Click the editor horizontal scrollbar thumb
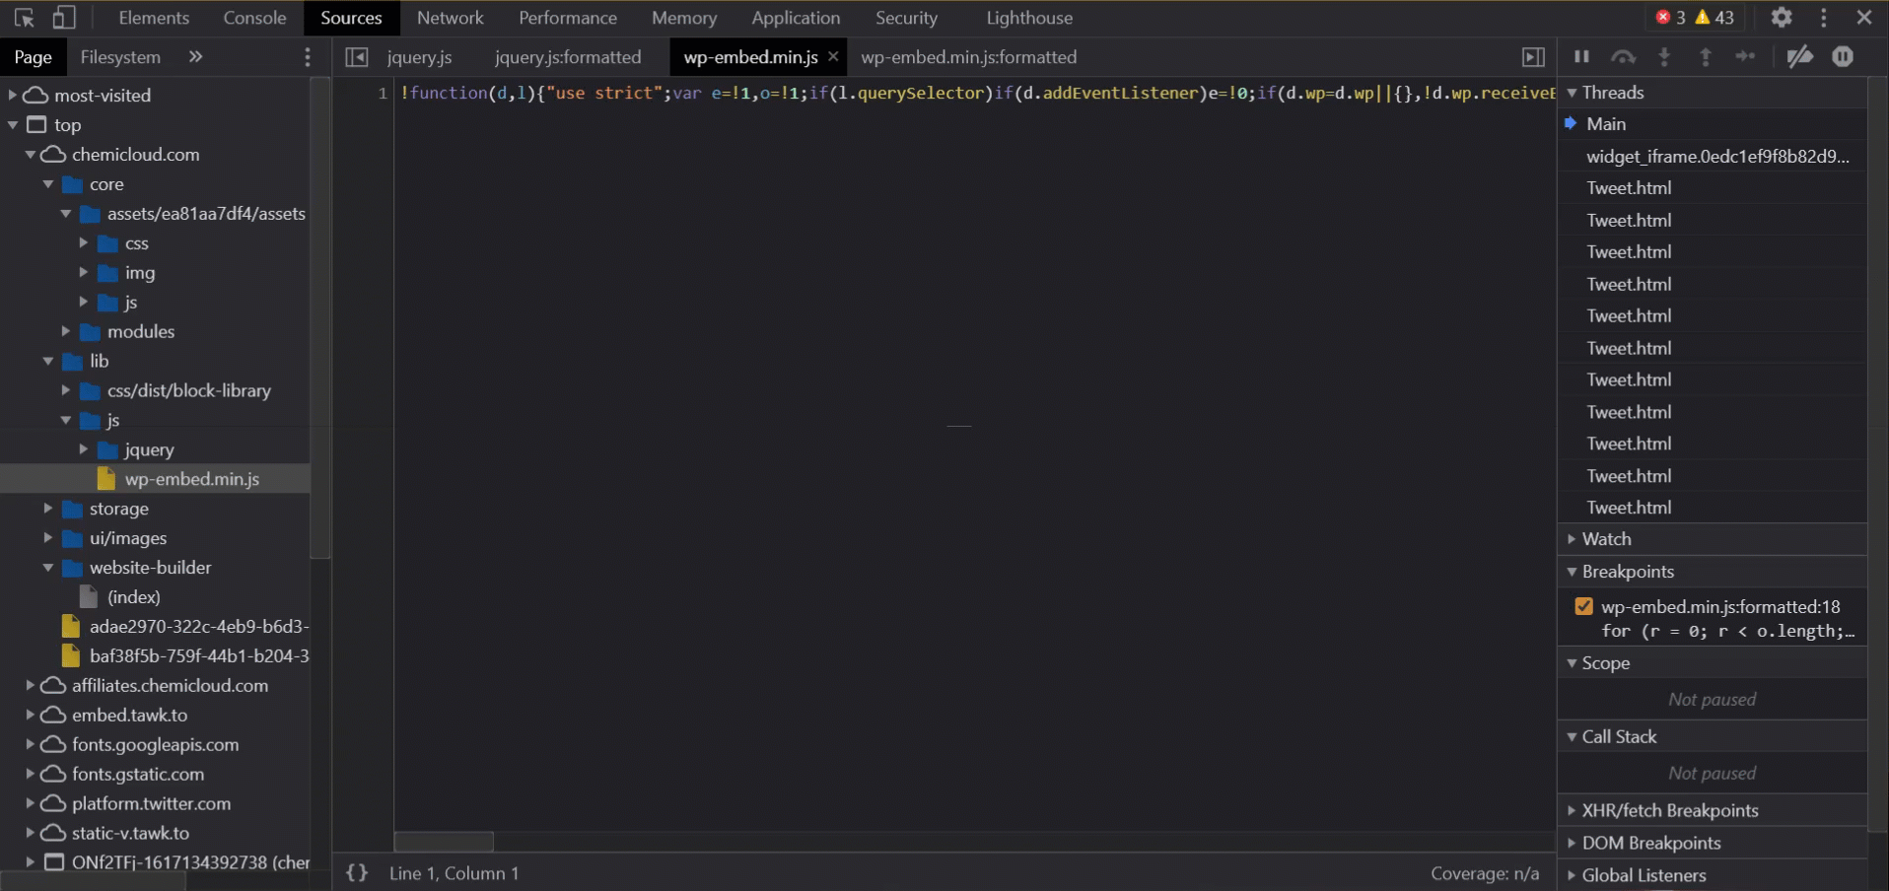 click(x=444, y=842)
